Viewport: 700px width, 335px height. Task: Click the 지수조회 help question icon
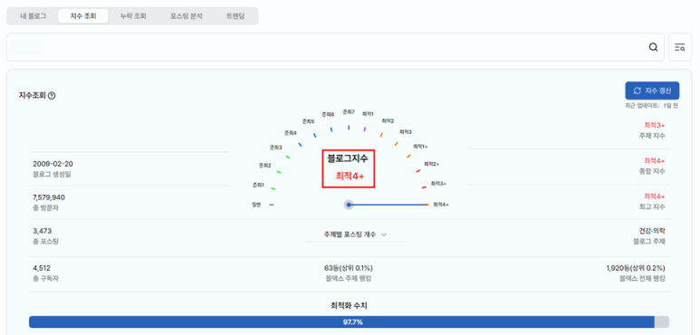pyautogui.click(x=52, y=95)
